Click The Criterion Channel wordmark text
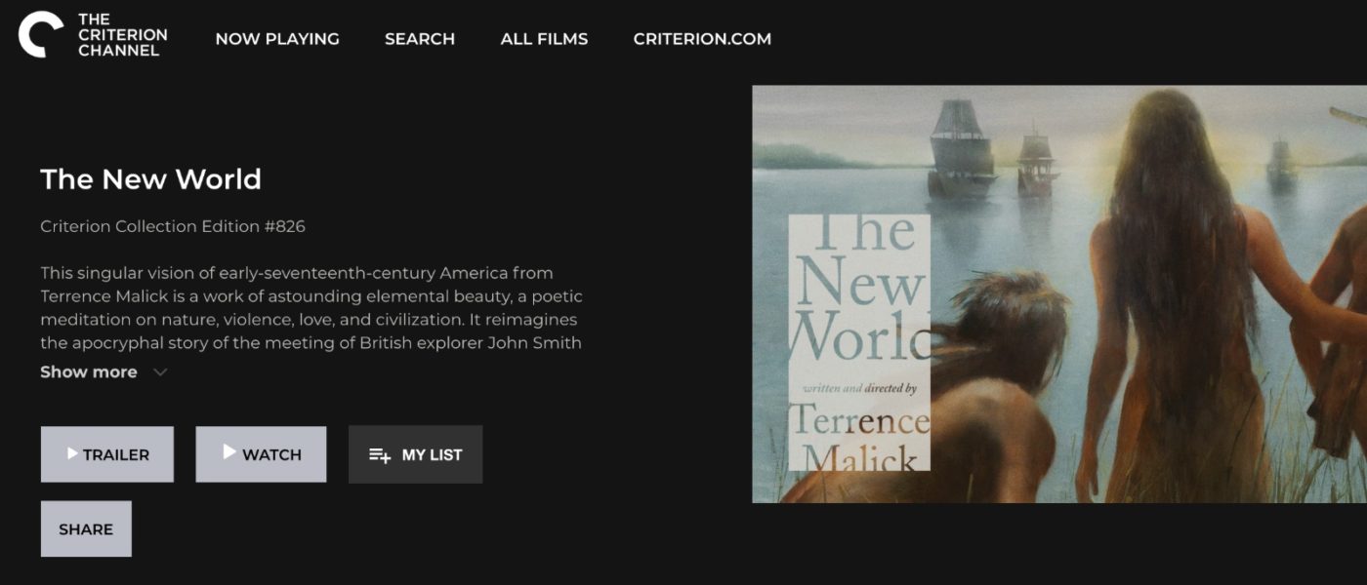The width and height of the screenshot is (1367, 585). [x=122, y=35]
